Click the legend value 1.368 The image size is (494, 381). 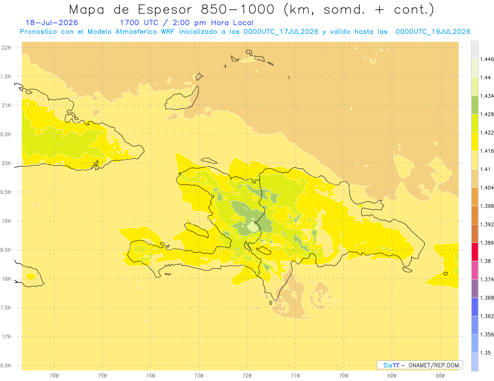(487, 298)
